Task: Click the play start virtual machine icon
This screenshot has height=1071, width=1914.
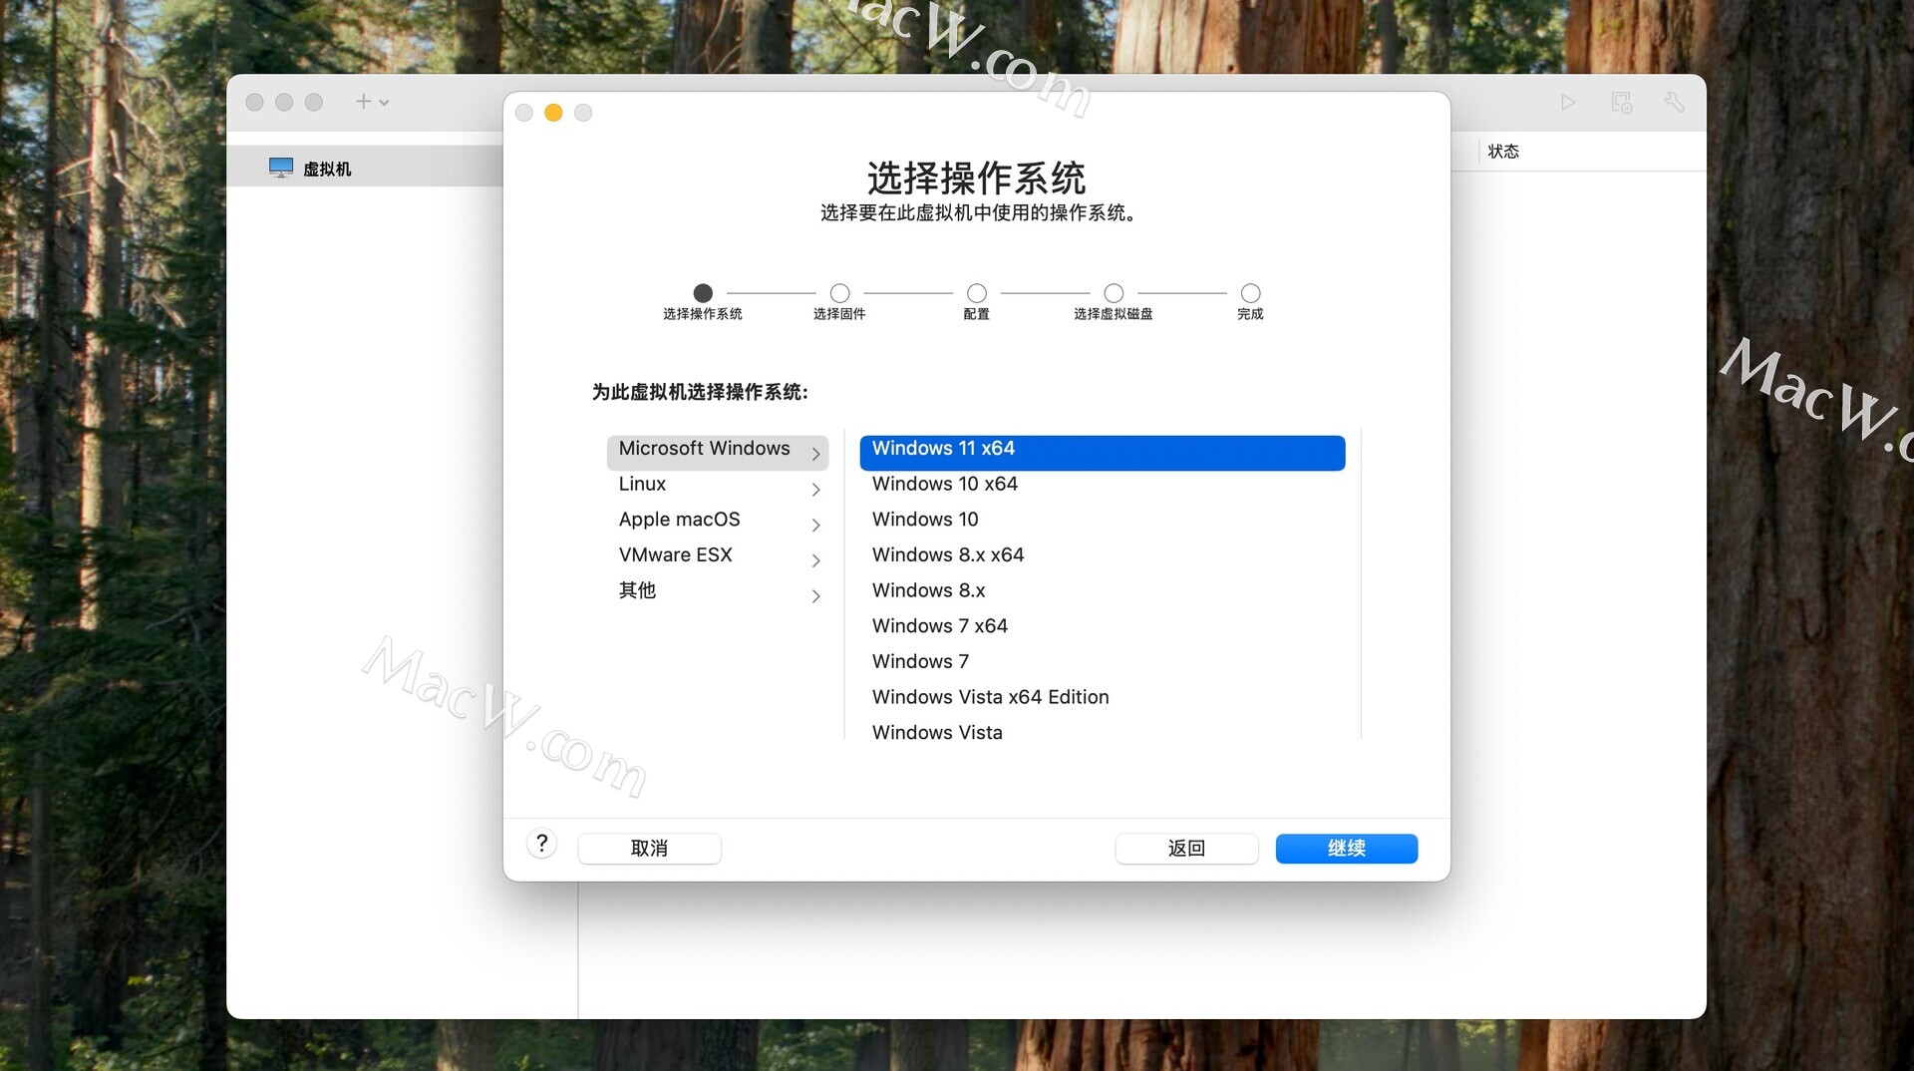Action: coord(1568,102)
